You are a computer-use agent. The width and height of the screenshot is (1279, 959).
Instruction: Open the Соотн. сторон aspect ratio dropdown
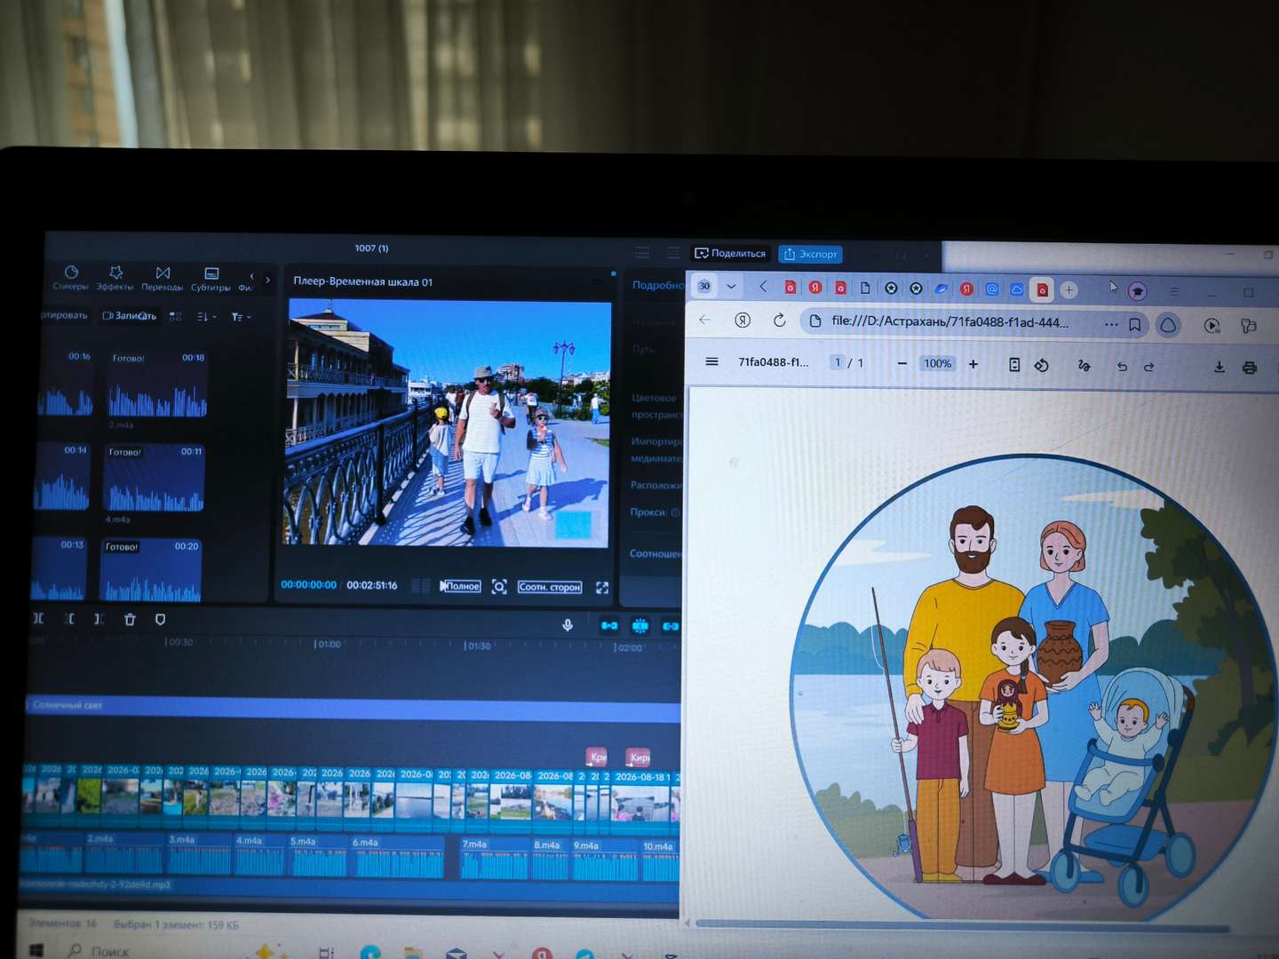point(550,587)
